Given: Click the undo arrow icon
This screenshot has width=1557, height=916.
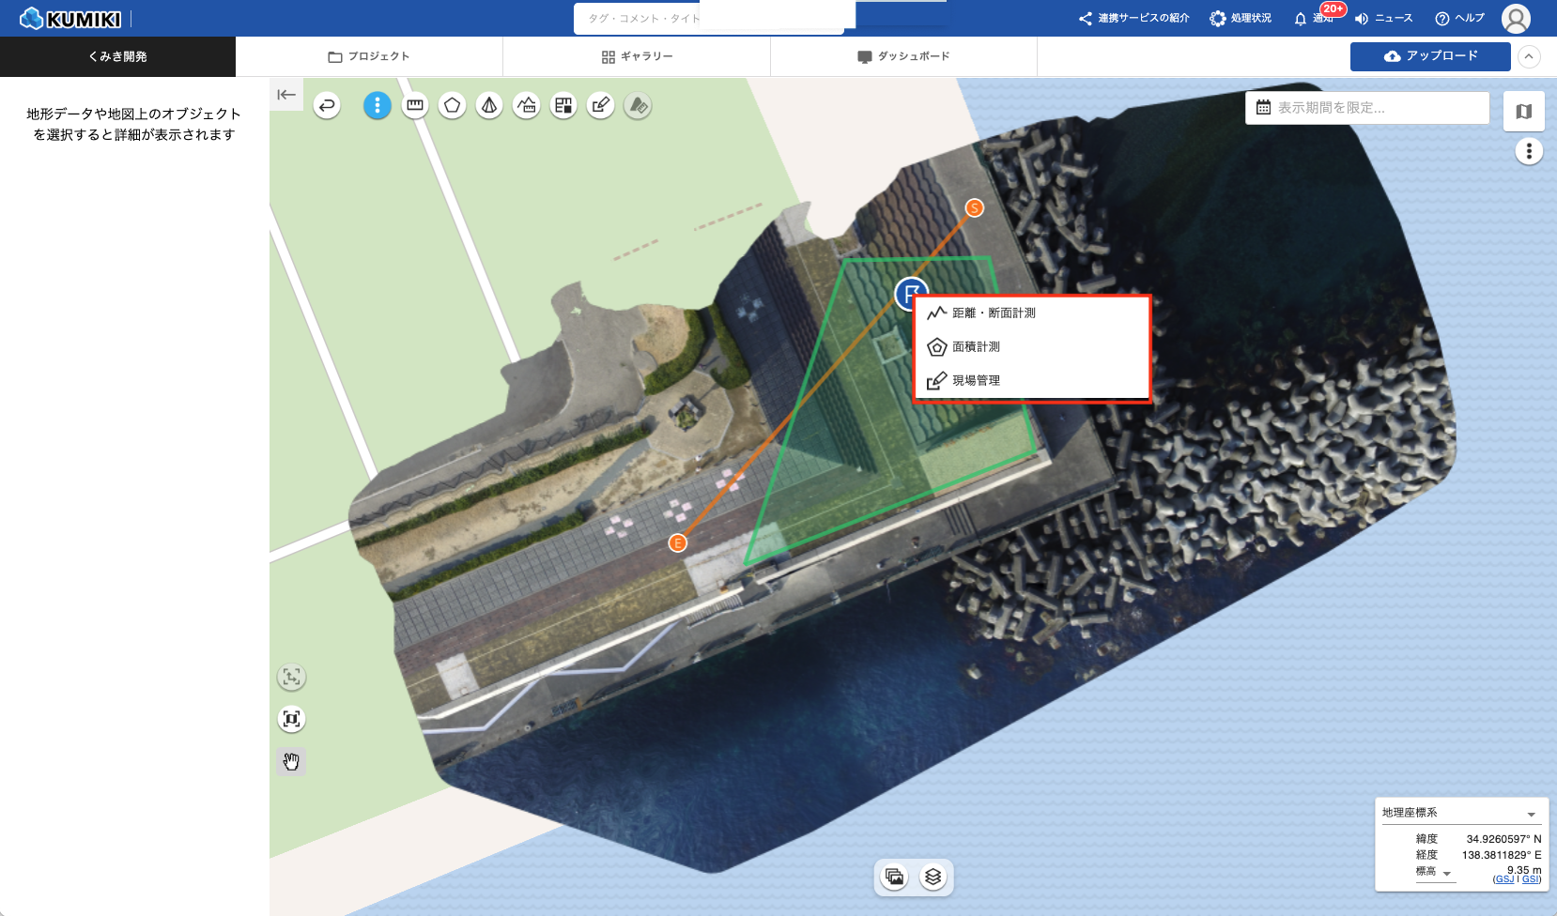Looking at the screenshot, I should (327, 106).
